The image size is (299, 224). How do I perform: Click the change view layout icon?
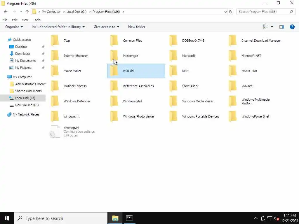266,27
